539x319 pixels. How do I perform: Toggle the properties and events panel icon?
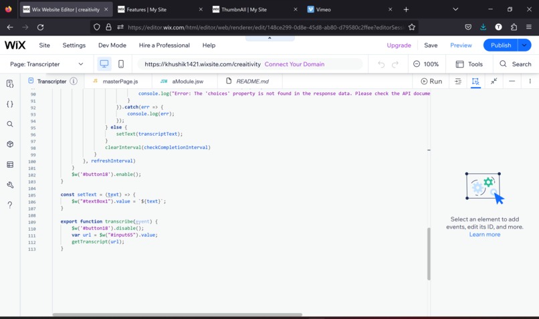(475, 82)
